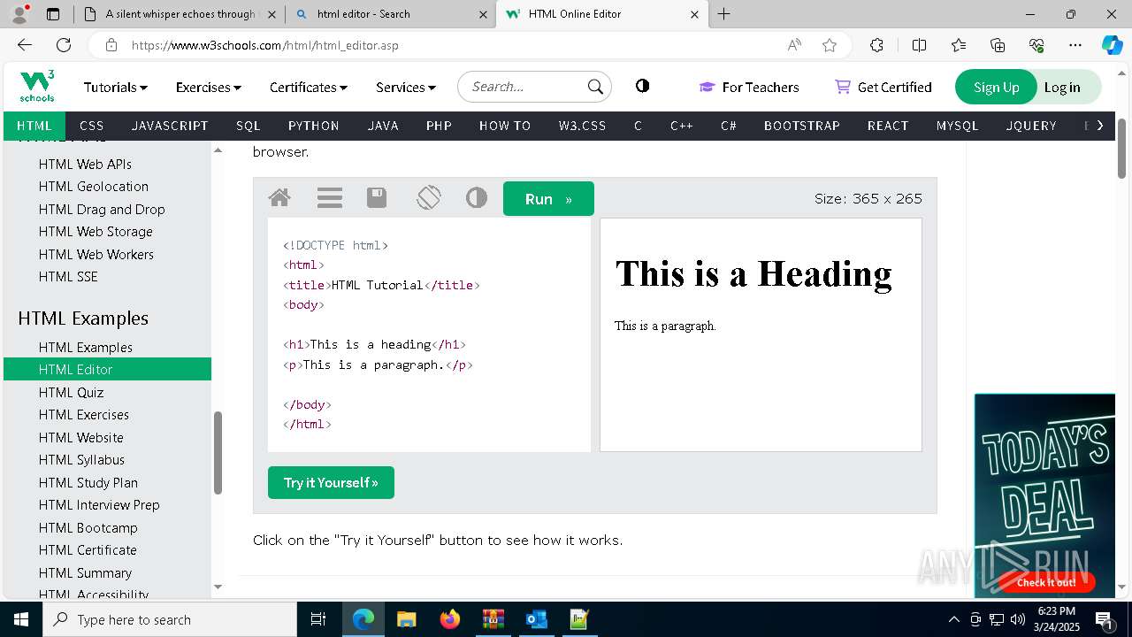Open the Edge profile icon
Viewport: 1132px width, 637px height.
pyautogui.click(x=19, y=14)
